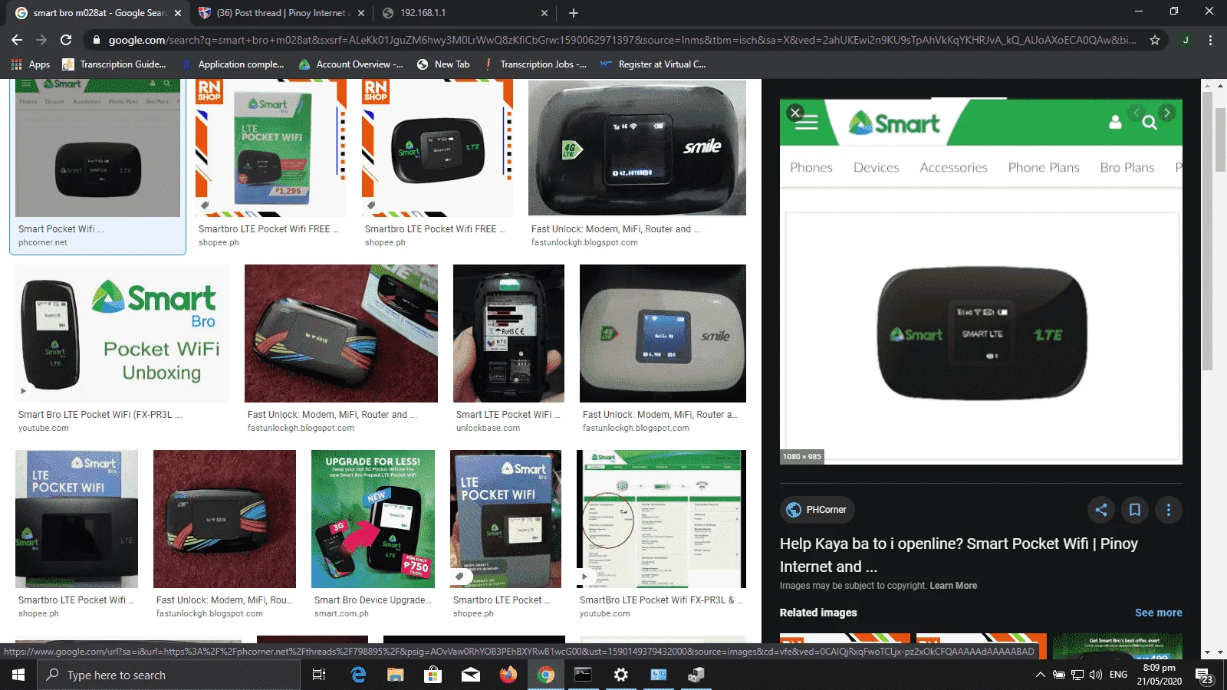Viewport: 1227px width, 690px height.
Task: Open the SmartBro FX-PR3L youtube.com thumbnail
Action: click(x=661, y=519)
